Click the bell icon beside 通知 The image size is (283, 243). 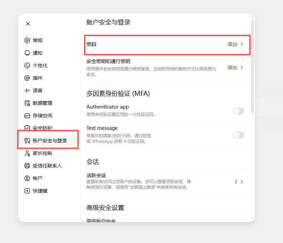coord(27,53)
